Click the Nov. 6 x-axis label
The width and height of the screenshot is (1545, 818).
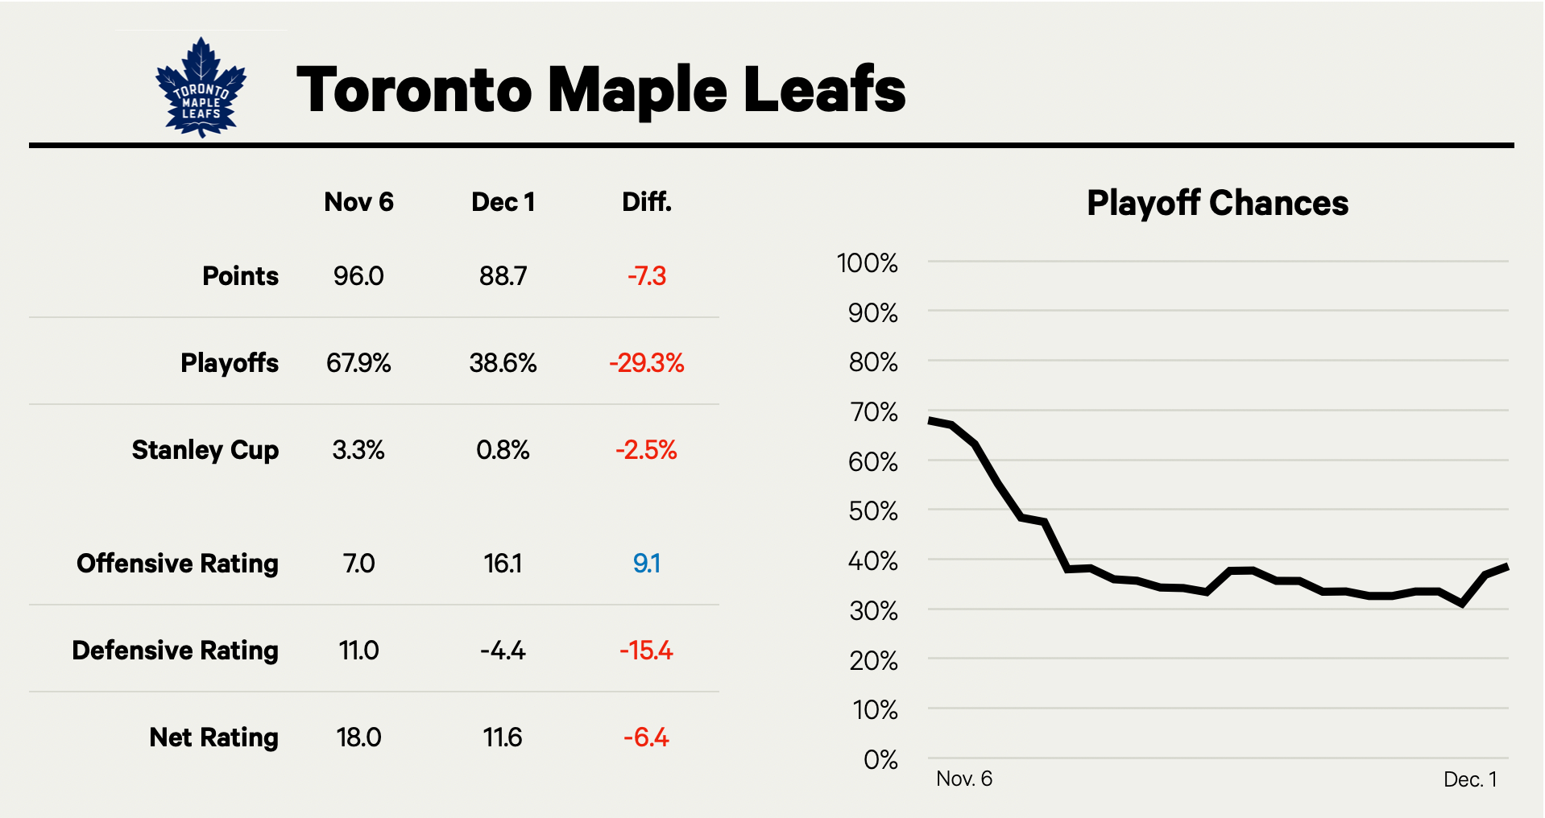(x=963, y=779)
